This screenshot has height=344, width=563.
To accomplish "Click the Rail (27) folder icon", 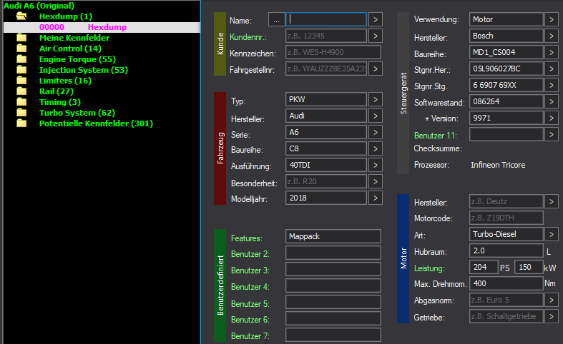I will (21, 91).
